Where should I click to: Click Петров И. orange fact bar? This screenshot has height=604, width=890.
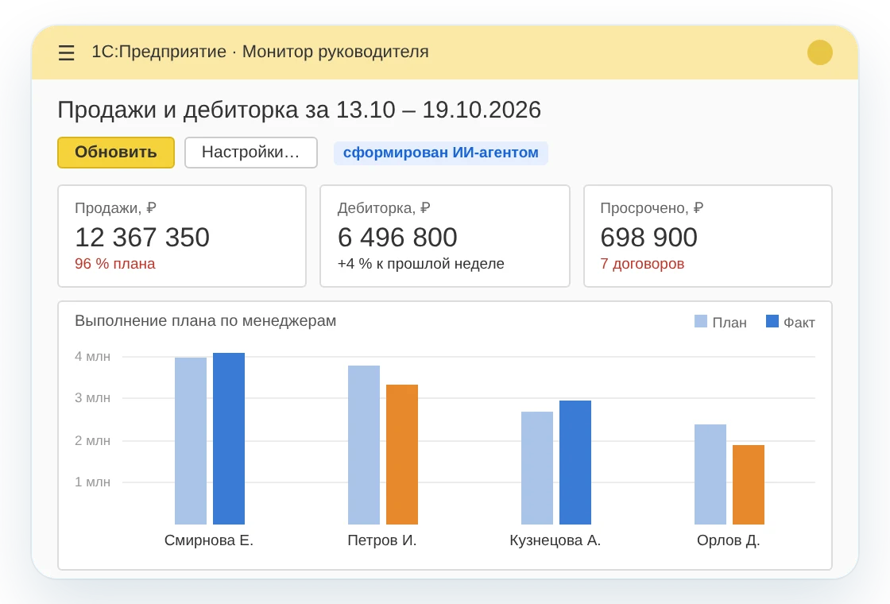(x=402, y=455)
